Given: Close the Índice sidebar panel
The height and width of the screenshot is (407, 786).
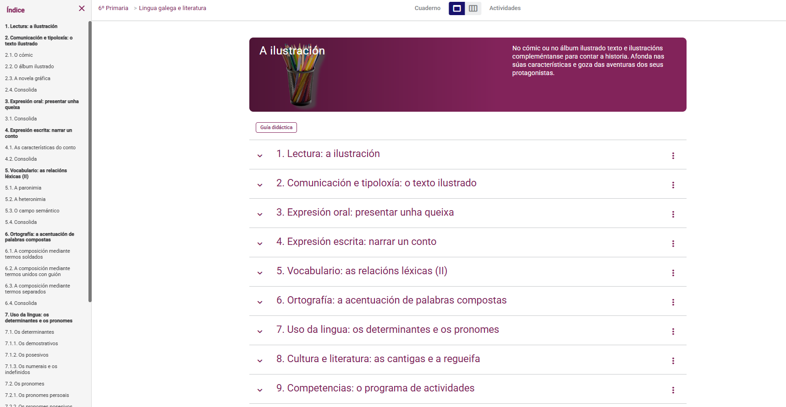Looking at the screenshot, I should (82, 8).
